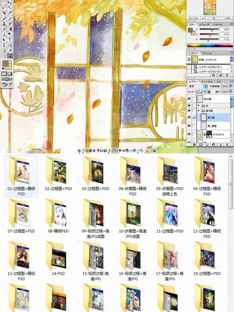Create new layer in Layers panel

(x=220, y=145)
